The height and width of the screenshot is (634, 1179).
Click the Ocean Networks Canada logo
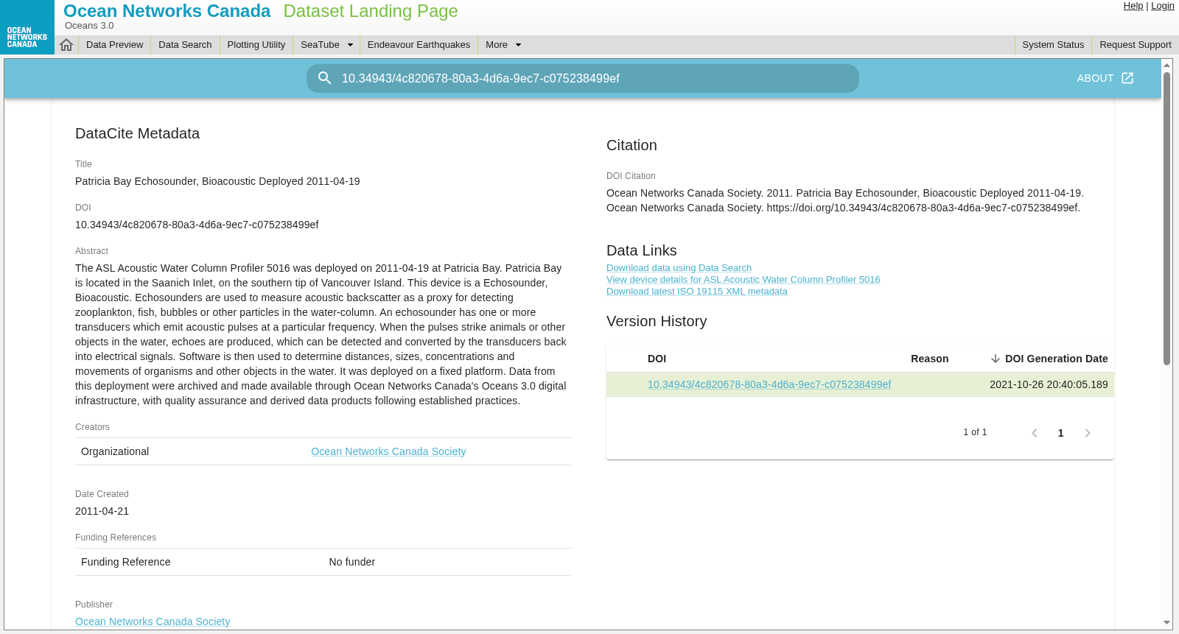27,27
